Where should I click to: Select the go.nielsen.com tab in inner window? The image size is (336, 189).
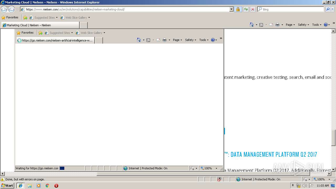(x=55, y=40)
